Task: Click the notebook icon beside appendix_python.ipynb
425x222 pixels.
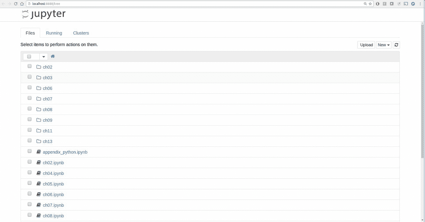Action: click(38, 152)
